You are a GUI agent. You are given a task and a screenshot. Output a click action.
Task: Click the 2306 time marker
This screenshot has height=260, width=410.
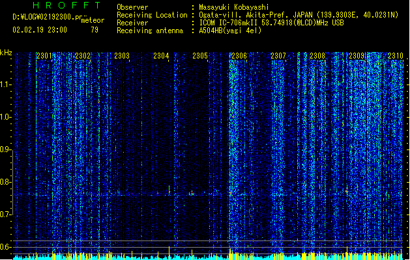point(239,56)
